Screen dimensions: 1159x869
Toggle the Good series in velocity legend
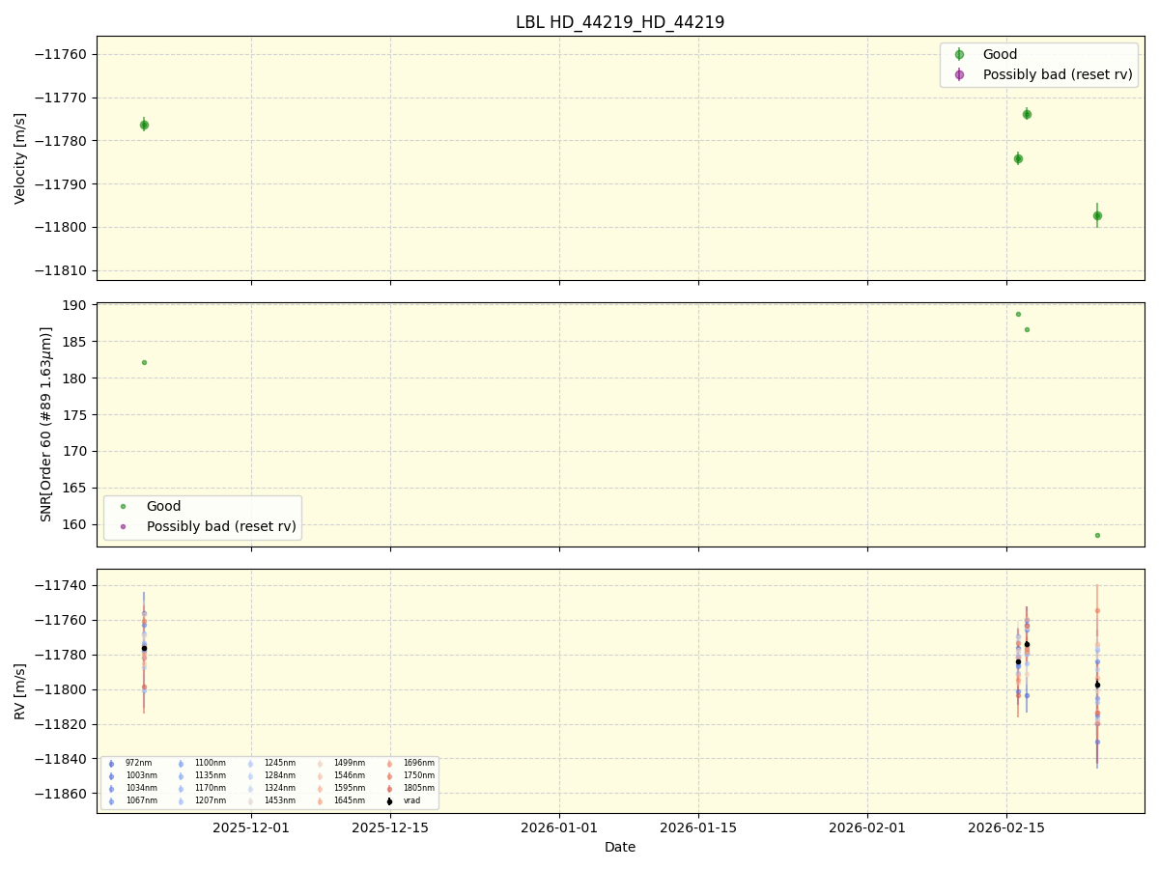[x=960, y=53]
